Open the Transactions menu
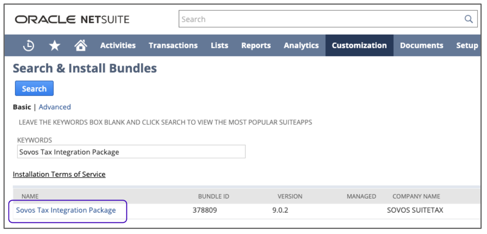The width and height of the screenshot is (487, 234). (x=173, y=46)
